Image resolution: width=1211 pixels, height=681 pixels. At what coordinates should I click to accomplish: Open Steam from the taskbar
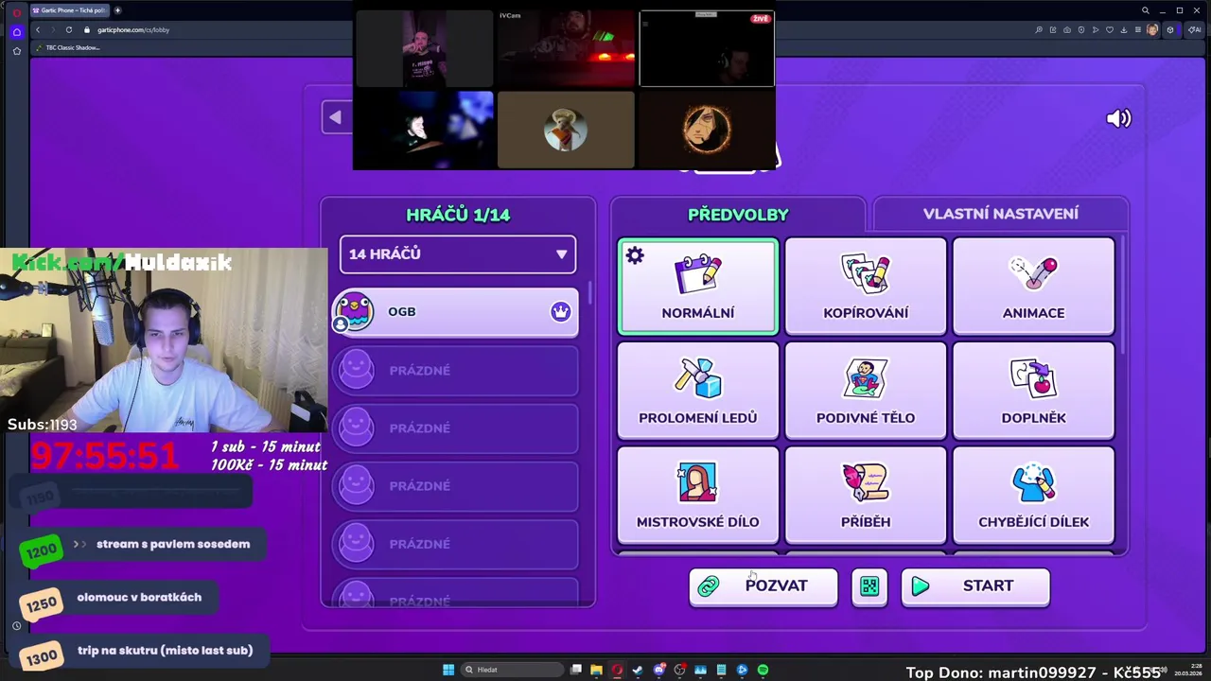click(x=638, y=670)
